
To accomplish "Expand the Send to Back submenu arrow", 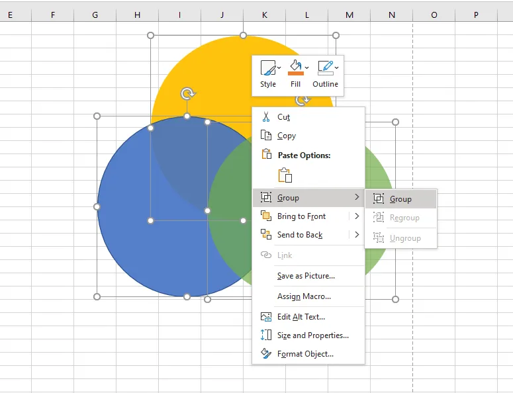I will tap(357, 235).
